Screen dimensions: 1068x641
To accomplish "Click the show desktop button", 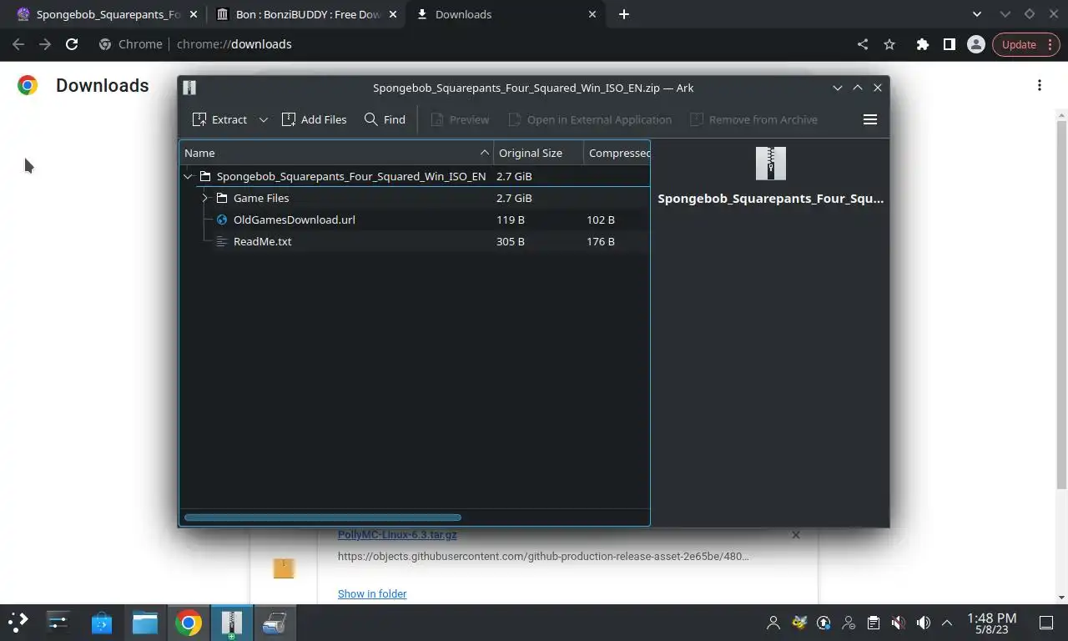I will 1045,623.
